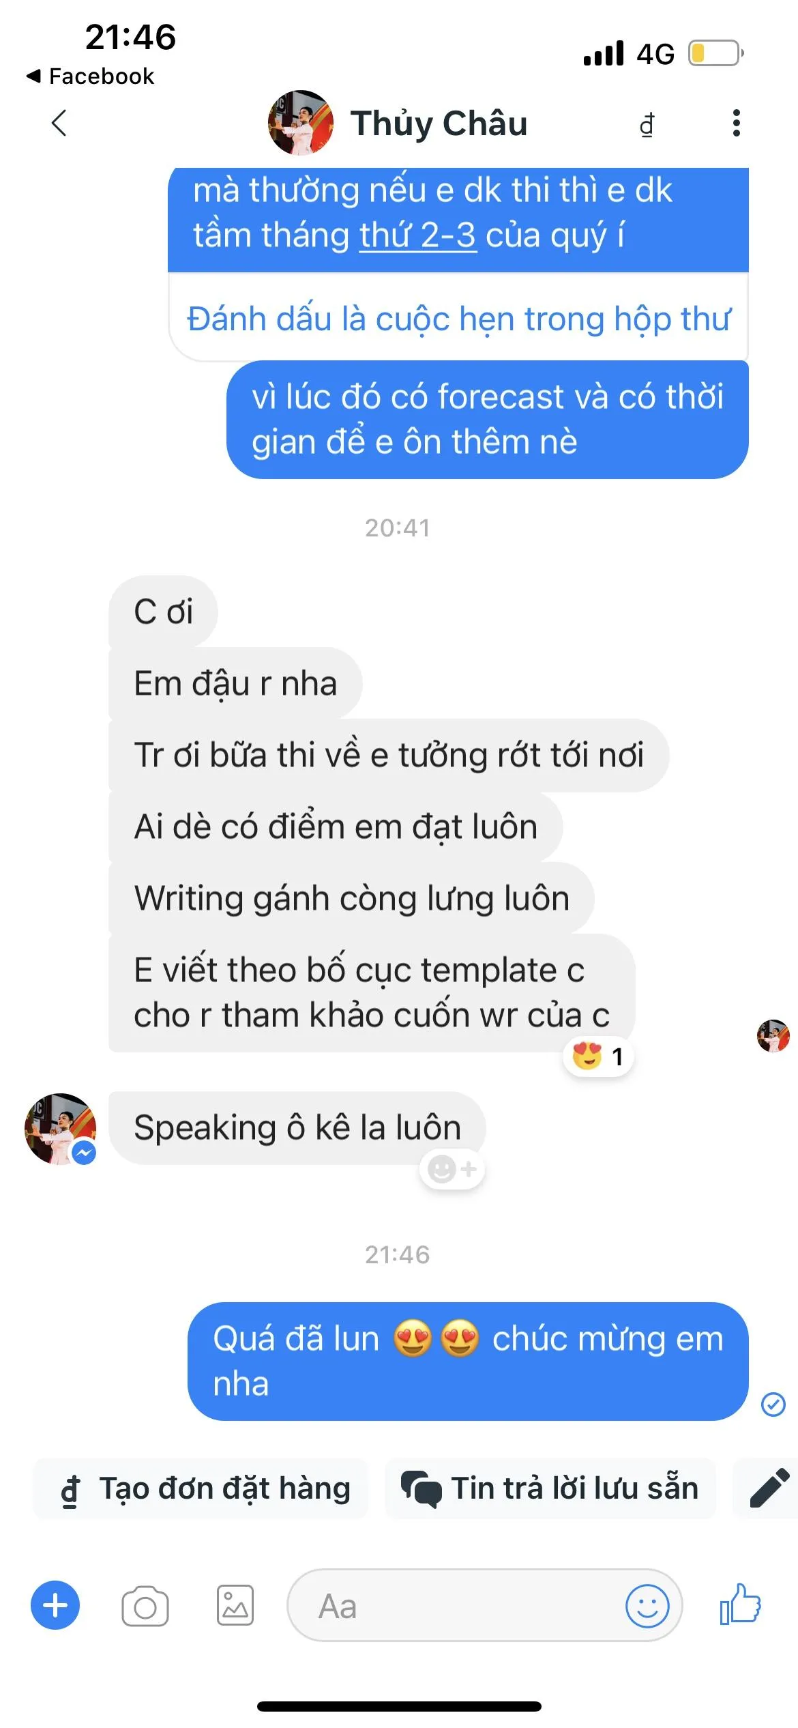798x1728 pixels.
Task: Open the camera icon
Action: 145,1606
